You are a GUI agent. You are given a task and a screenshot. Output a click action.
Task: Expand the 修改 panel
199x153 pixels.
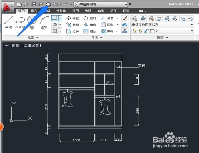97,37
